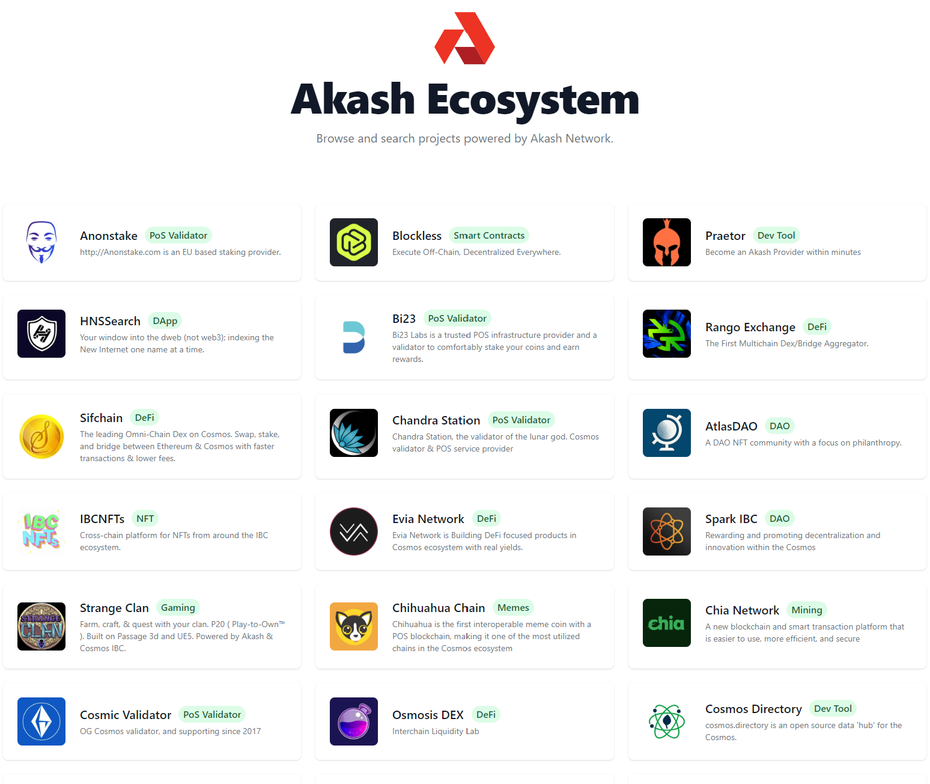Screen dimensions: 930x784
Task: Open the IBCNFTs colorful thumbnail
Action: click(41, 531)
